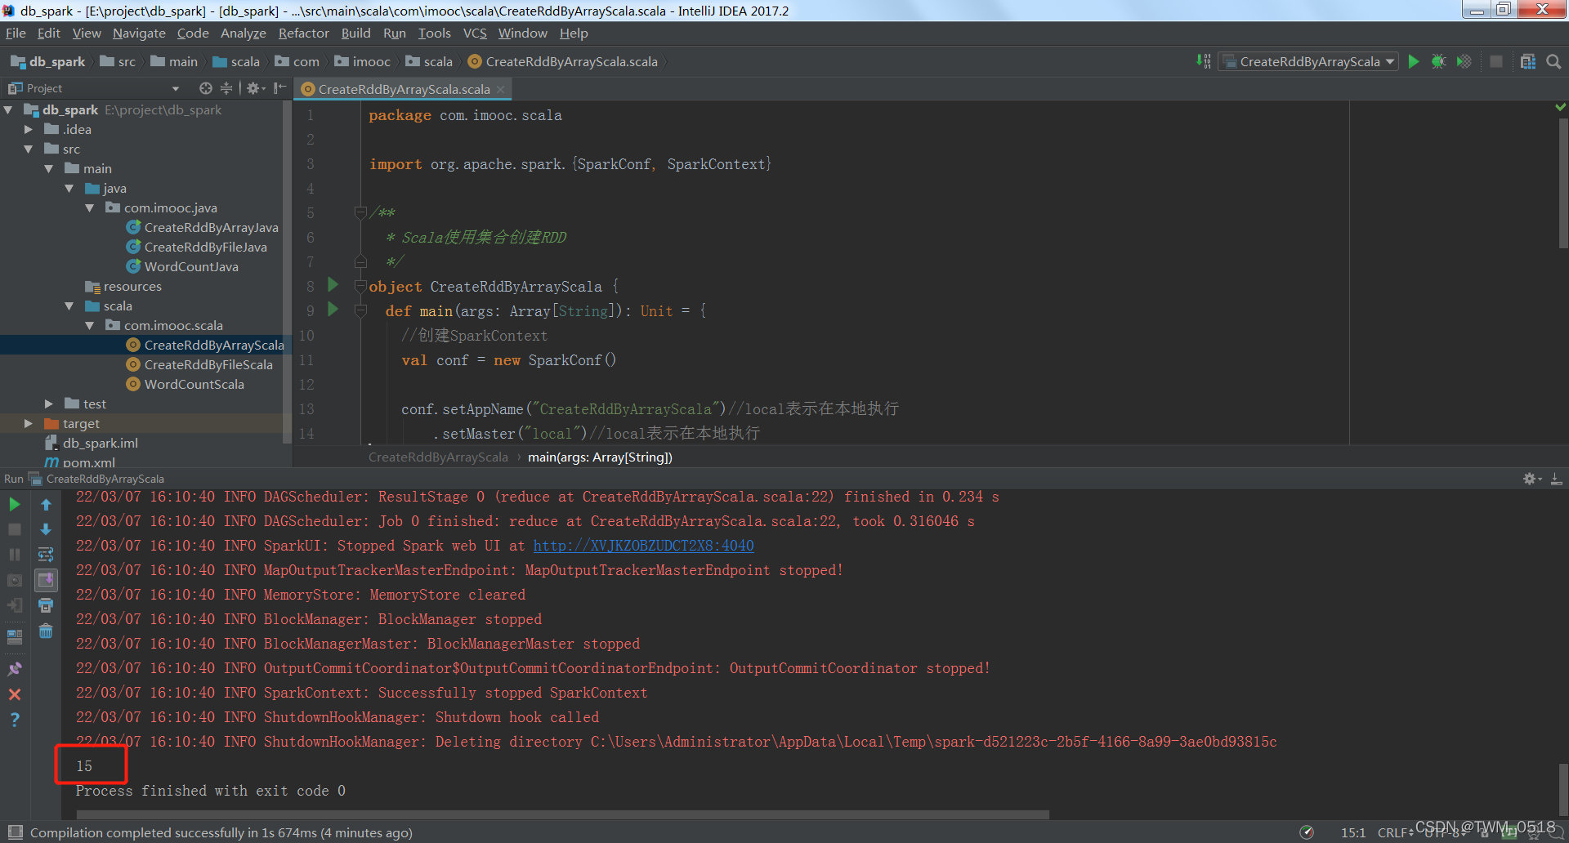
Task: Click Up the stack trace arrow
Action: (46, 505)
